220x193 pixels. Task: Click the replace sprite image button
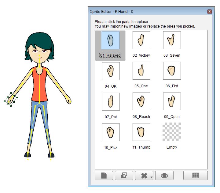pyautogui.click(x=124, y=176)
